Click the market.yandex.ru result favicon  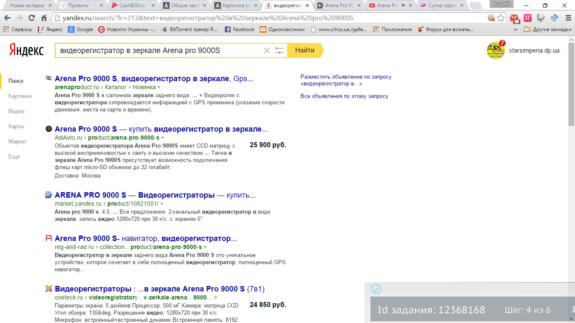tap(49, 195)
